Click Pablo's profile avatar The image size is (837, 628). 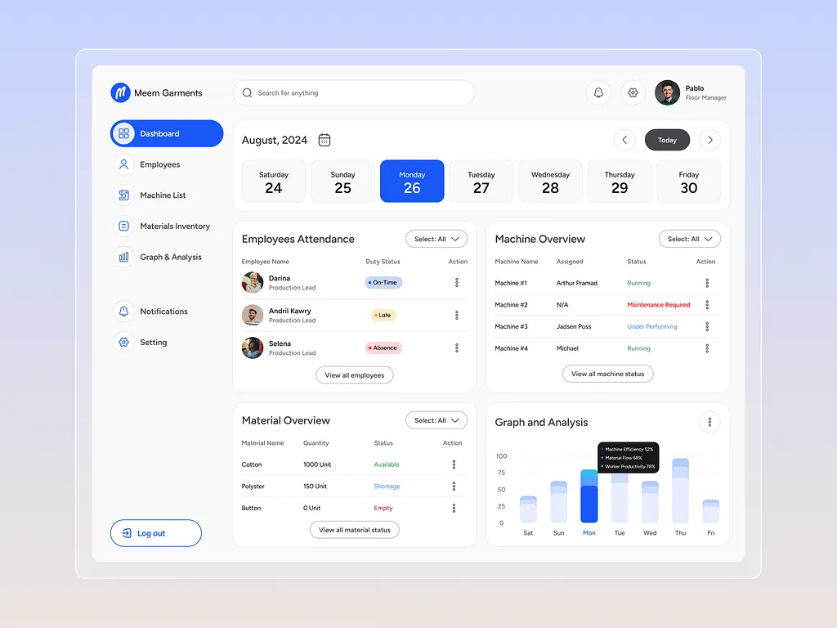click(667, 92)
